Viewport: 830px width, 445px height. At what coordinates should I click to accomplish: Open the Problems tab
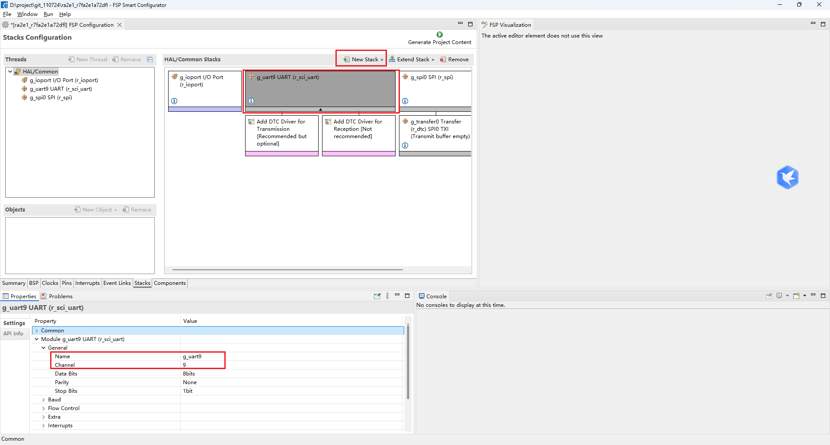[x=57, y=296]
